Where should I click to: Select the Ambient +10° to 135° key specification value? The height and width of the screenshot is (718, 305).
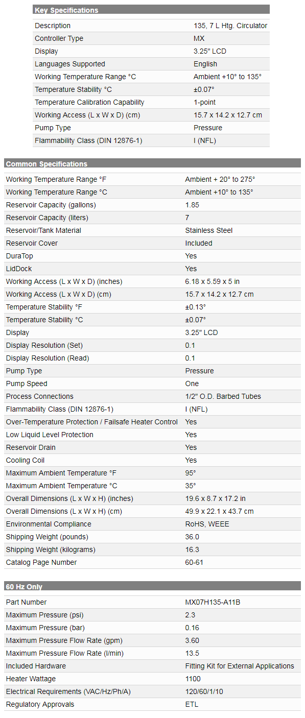(x=227, y=77)
